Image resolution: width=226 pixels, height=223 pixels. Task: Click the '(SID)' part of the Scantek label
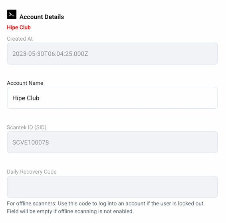click(40, 127)
